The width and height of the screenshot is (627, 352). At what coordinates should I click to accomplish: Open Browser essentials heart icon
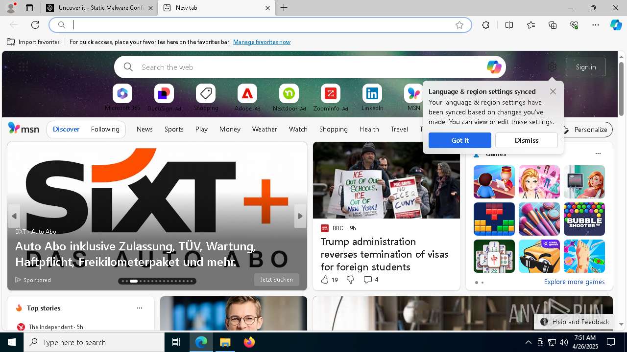click(x=575, y=25)
